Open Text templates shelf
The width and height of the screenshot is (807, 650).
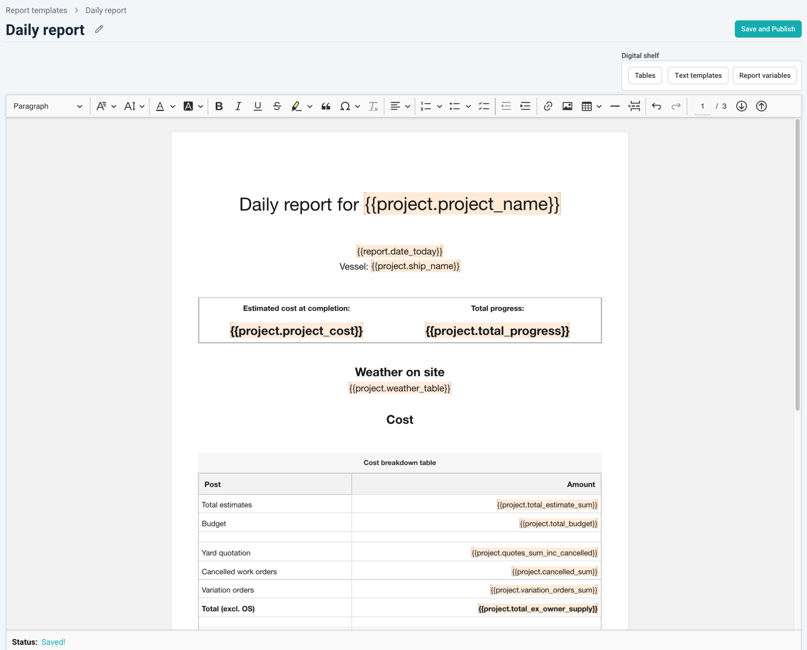coord(698,75)
